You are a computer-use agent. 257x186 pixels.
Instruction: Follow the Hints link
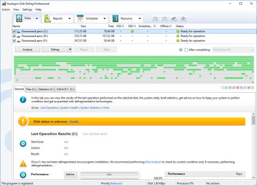[x=106, y=107]
